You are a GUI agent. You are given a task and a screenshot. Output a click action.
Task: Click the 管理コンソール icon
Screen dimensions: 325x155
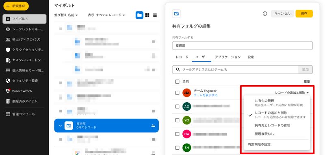point(8,114)
